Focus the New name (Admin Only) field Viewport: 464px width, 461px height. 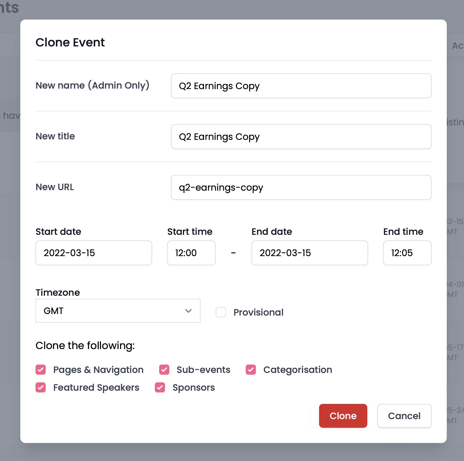pos(301,86)
